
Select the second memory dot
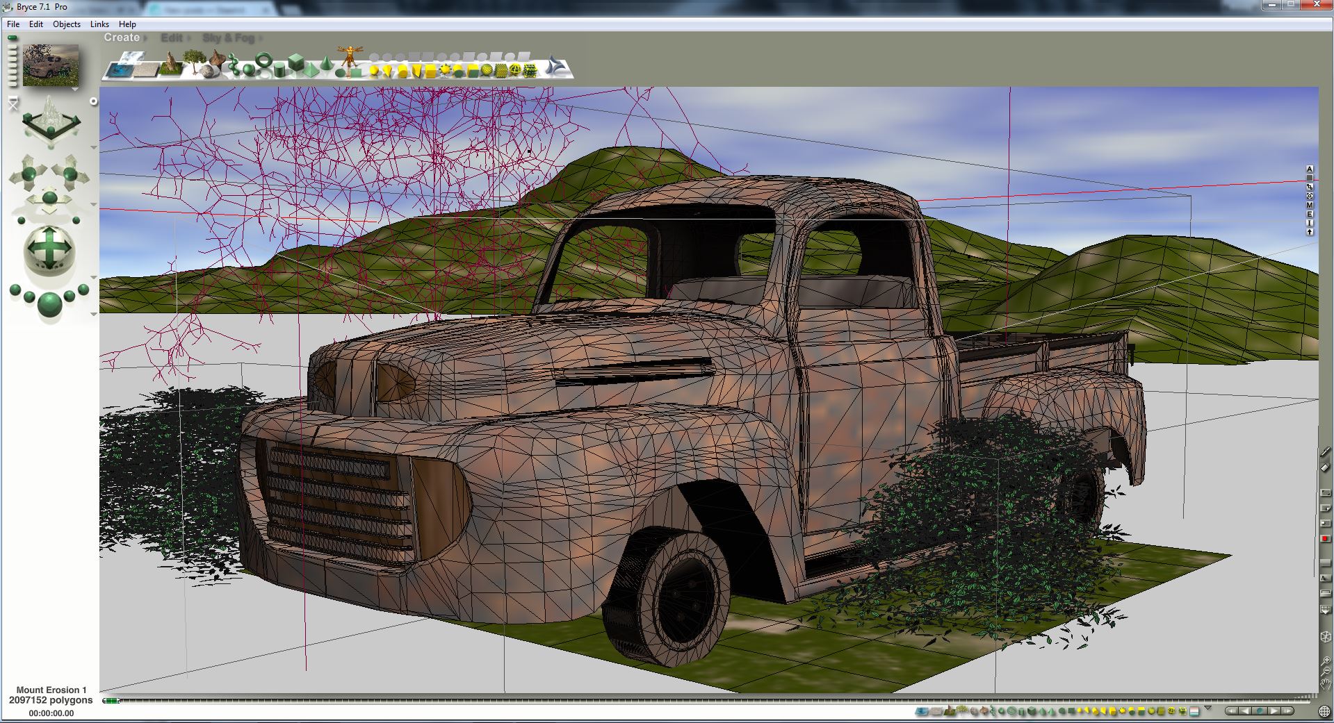click(x=13, y=47)
